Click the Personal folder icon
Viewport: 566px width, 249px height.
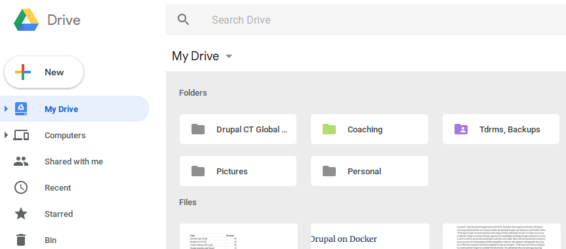click(329, 171)
